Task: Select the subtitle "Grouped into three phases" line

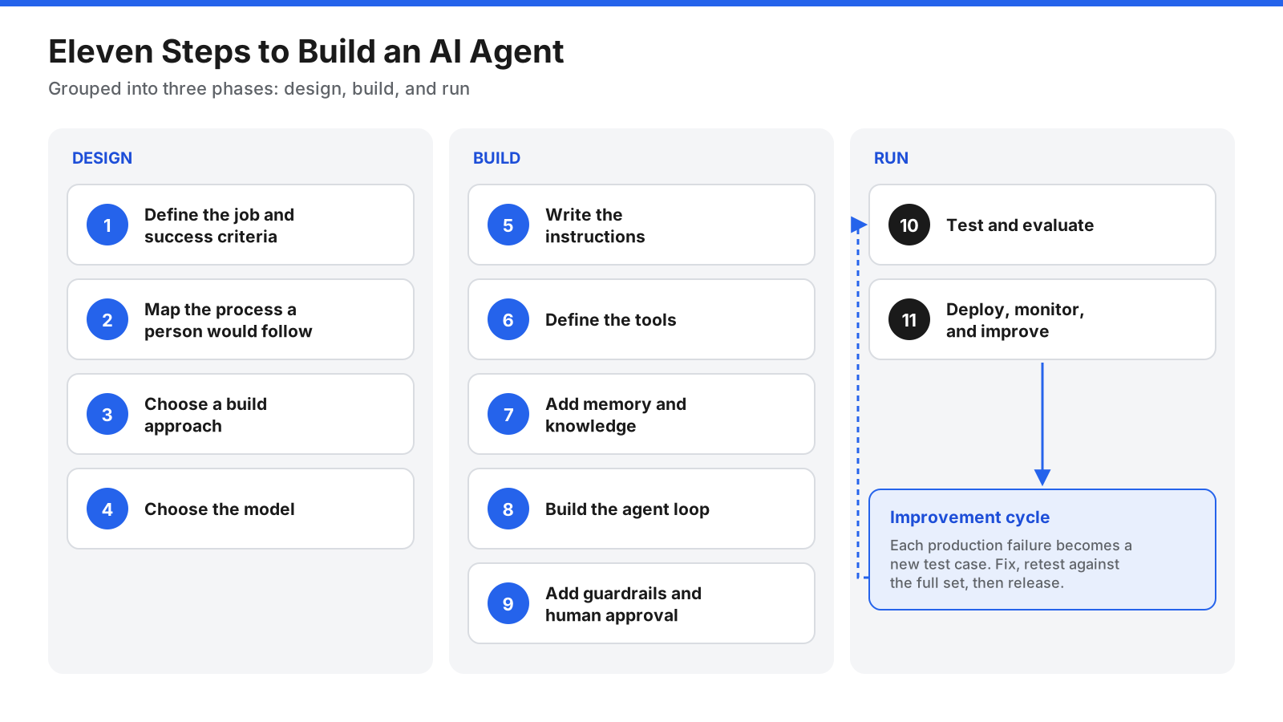Action: coord(259,89)
